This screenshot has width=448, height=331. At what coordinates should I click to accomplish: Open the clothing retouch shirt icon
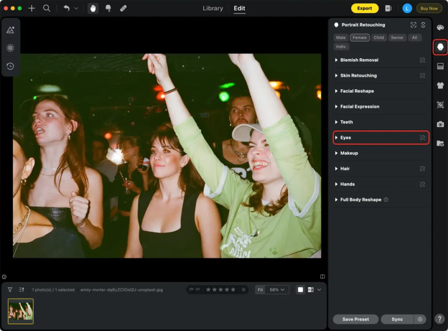(440, 85)
